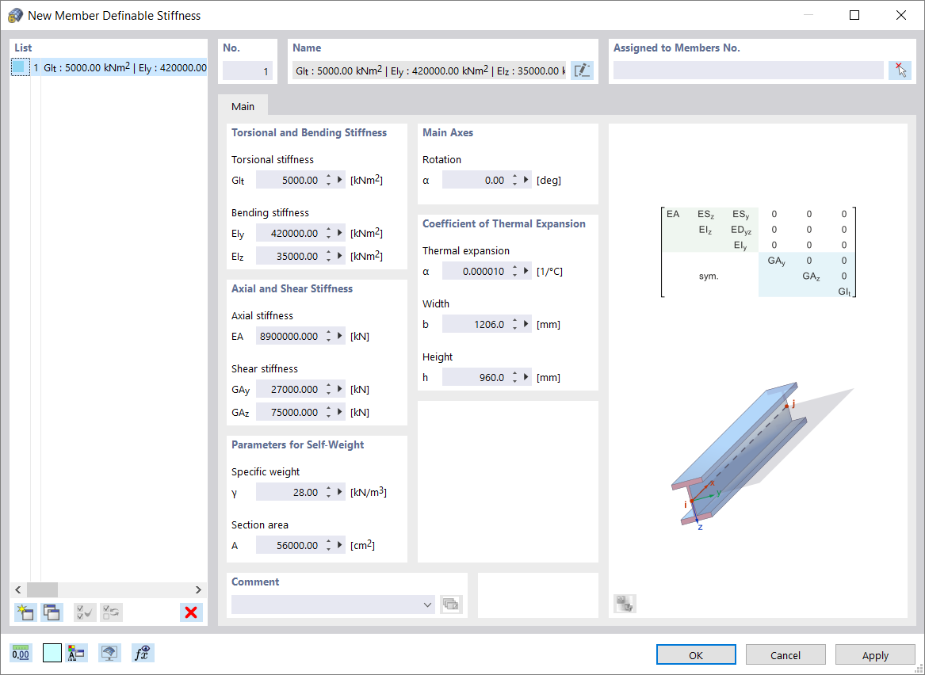Click the list's right scroll arrow
925x675 pixels.
point(198,589)
